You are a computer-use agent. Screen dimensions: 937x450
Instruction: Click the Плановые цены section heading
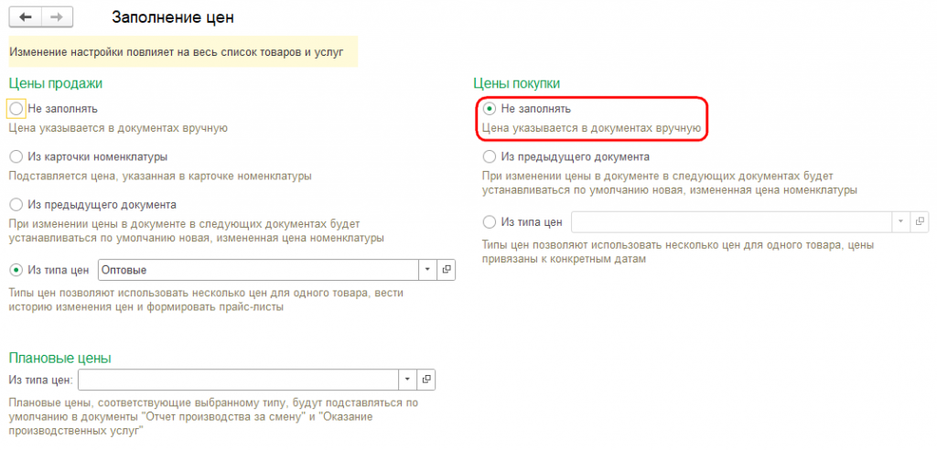coord(59,358)
